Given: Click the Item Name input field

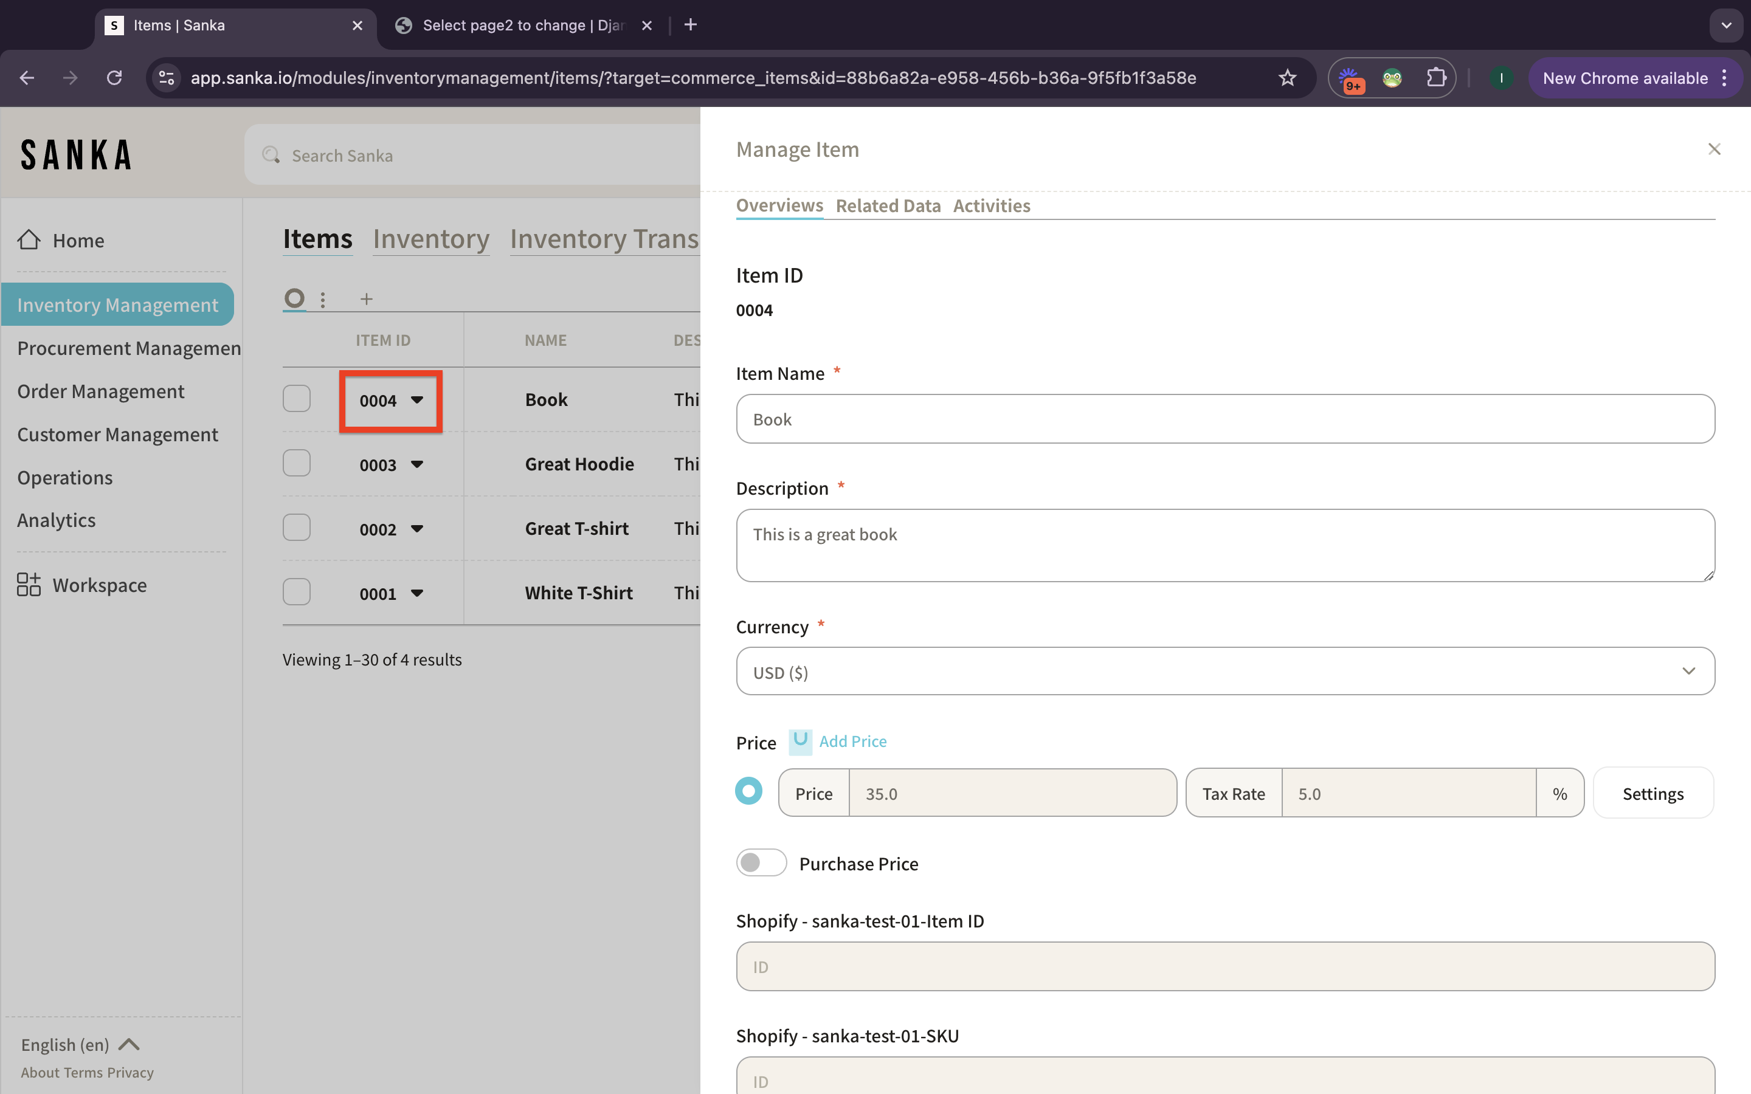Looking at the screenshot, I should click(x=1224, y=419).
